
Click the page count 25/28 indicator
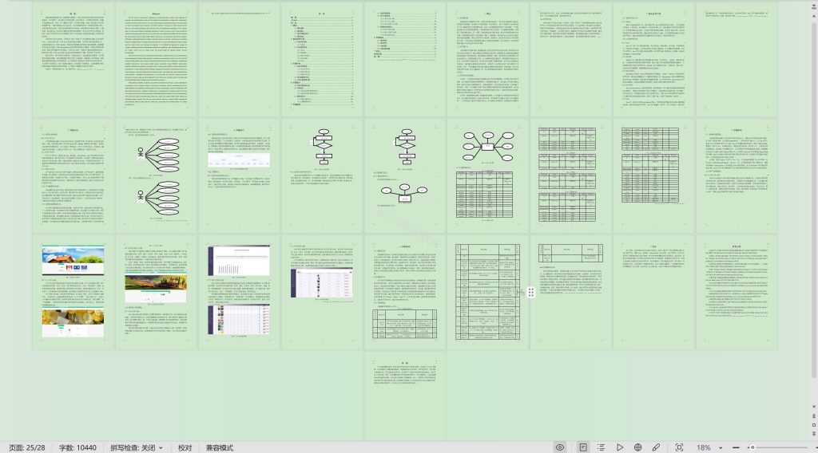(x=27, y=447)
